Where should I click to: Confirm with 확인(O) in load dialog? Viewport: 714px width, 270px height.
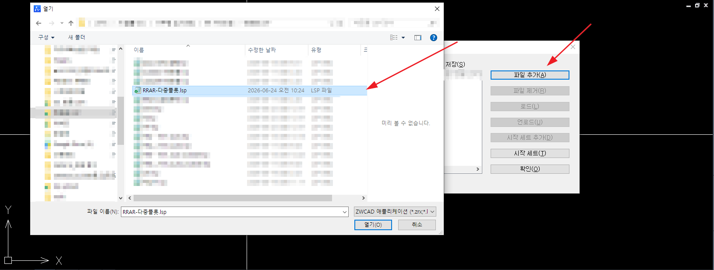530,169
